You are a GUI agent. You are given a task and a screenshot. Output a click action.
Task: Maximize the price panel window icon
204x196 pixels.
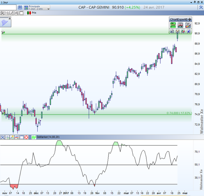22,13
